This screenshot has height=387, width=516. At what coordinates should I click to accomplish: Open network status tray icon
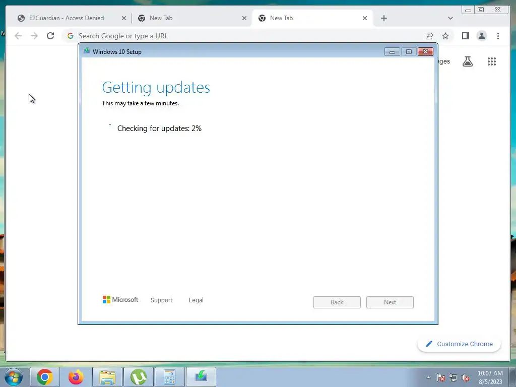pyautogui.click(x=453, y=377)
